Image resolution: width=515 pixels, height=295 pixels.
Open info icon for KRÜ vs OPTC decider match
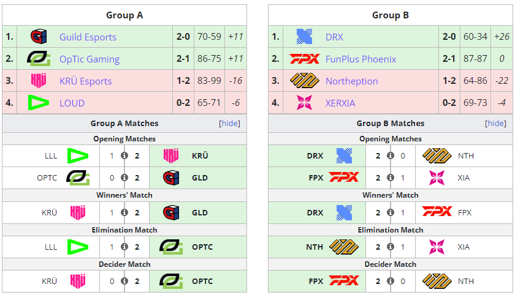124,281
